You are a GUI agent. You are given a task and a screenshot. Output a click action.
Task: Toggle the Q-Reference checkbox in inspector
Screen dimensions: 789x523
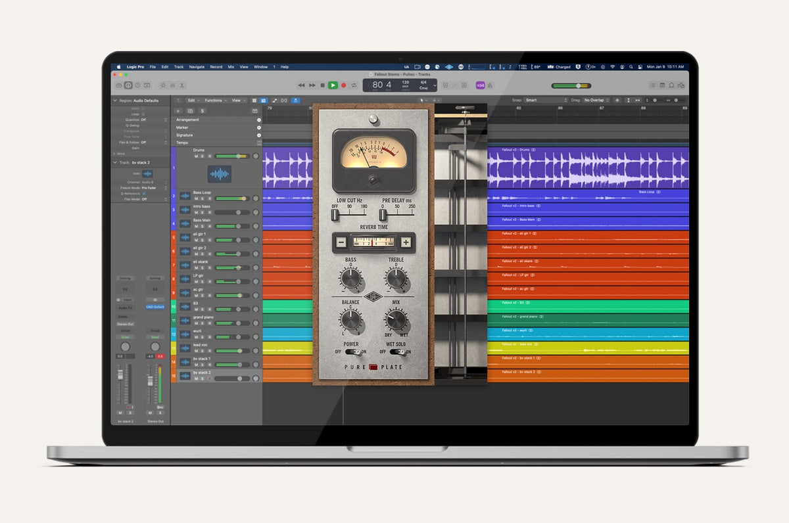coord(144,194)
